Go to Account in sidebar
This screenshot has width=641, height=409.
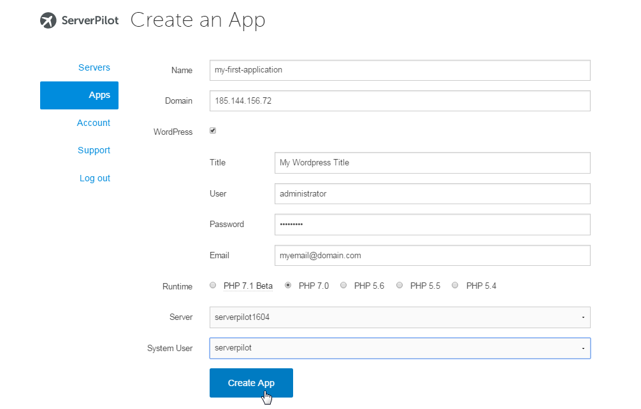[94, 123]
